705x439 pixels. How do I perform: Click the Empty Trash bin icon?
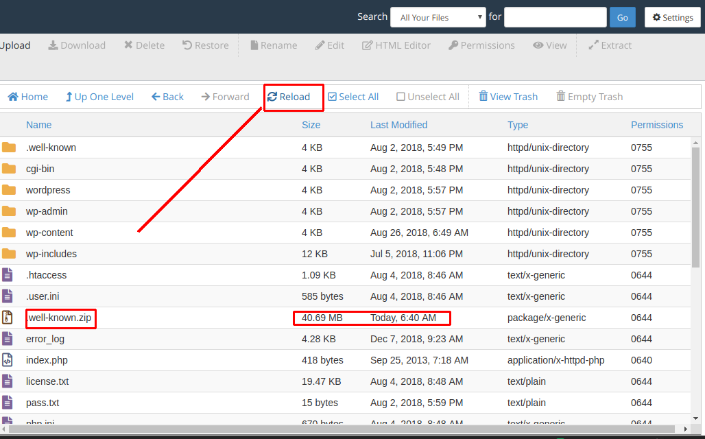coord(561,96)
